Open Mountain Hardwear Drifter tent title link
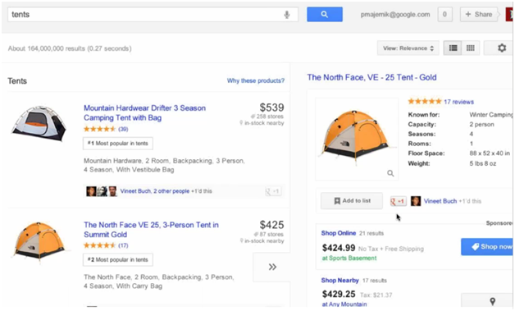 (x=144, y=112)
